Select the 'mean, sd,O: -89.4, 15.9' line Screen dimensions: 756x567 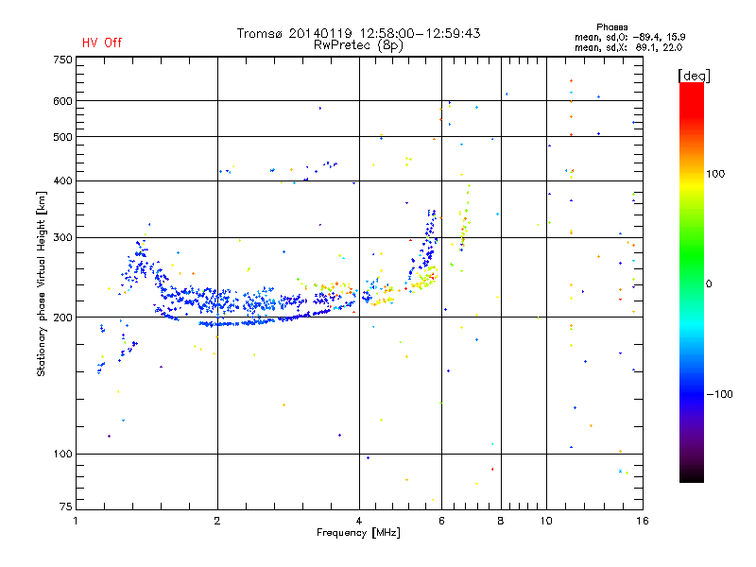tap(629, 37)
